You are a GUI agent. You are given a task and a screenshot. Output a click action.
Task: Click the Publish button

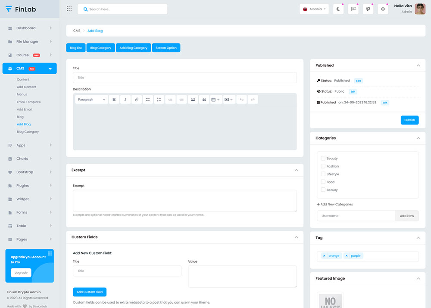(x=409, y=120)
